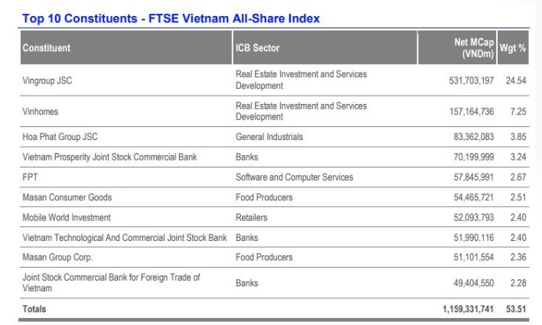Click the 531,703,197 market cap value
Viewport: 542px width, 325px height.
pos(472,80)
